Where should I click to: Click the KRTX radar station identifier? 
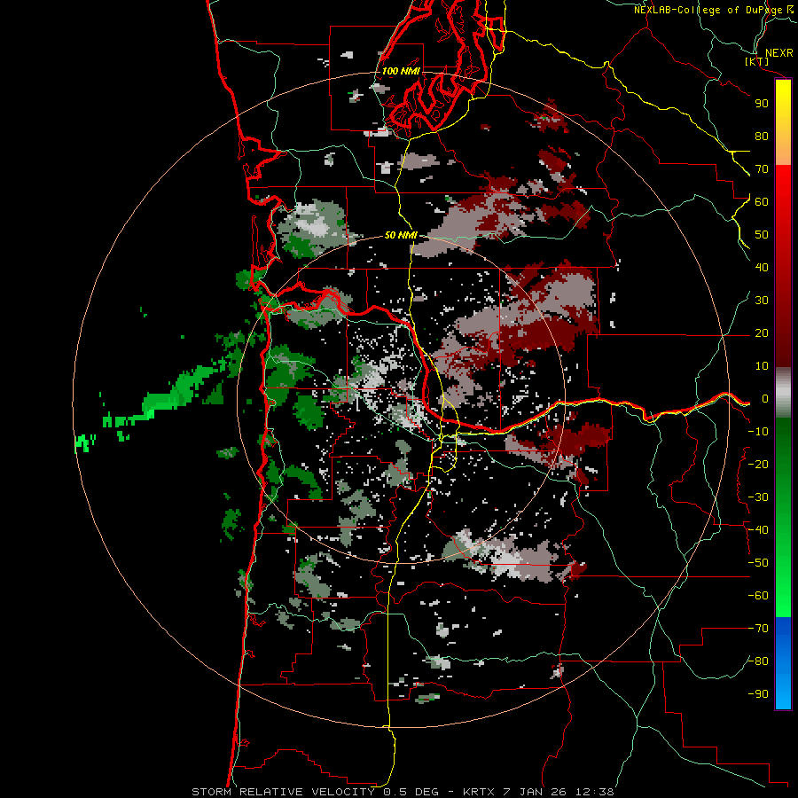point(479,792)
